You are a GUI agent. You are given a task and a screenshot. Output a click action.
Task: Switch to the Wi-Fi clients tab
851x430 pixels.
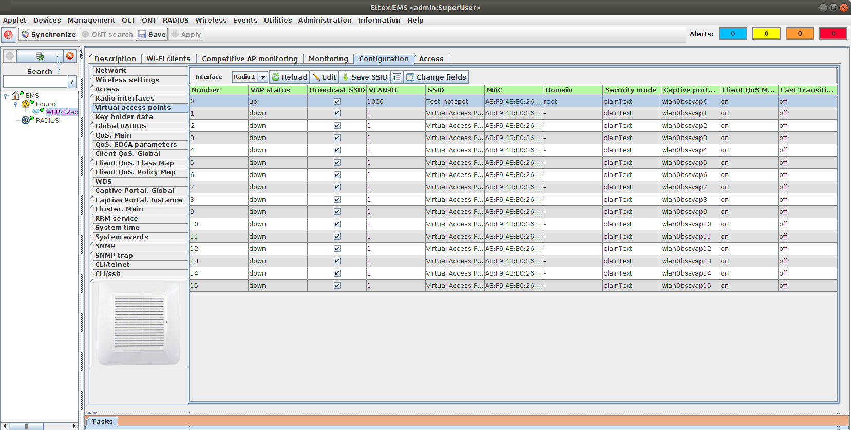[x=168, y=59]
